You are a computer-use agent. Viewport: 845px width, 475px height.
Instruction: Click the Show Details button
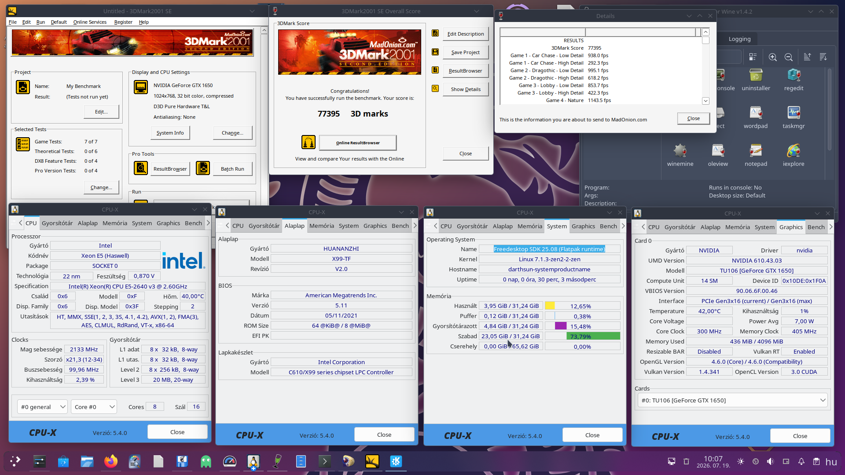[x=466, y=89]
